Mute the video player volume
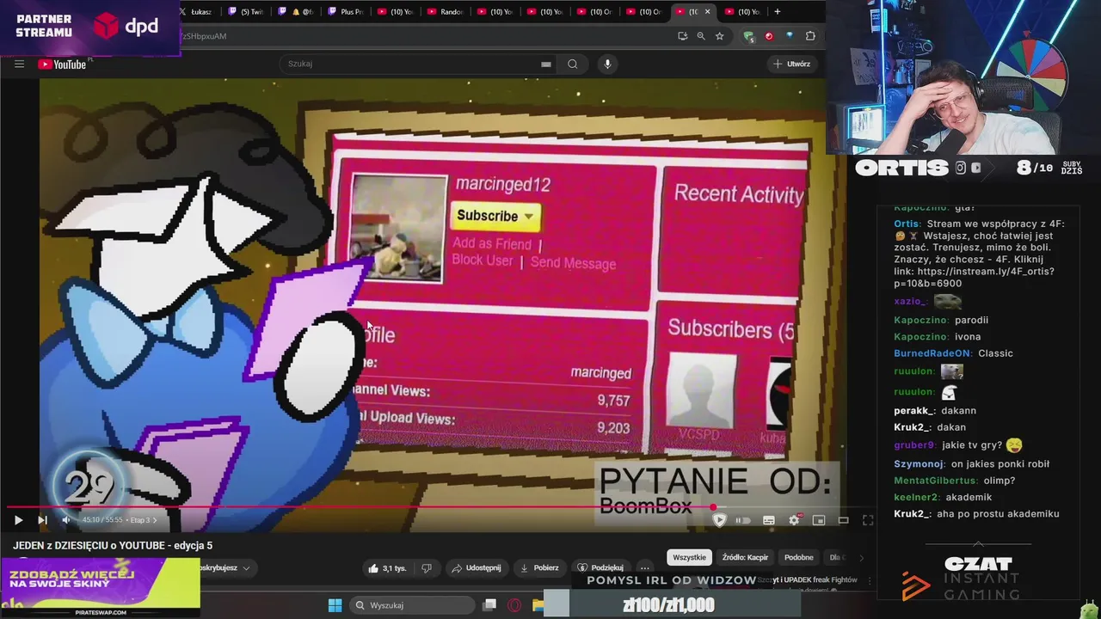This screenshot has height=619, width=1101. [x=66, y=520]
